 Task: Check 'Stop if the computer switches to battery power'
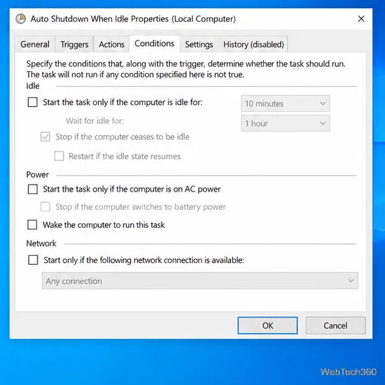point(45,207)
